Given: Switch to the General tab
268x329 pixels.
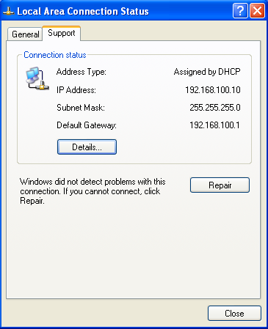Looking at the screenshot, I should click(25, 34).
